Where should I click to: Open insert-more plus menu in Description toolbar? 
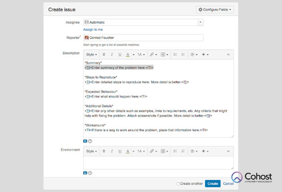[x=205, y=55]
